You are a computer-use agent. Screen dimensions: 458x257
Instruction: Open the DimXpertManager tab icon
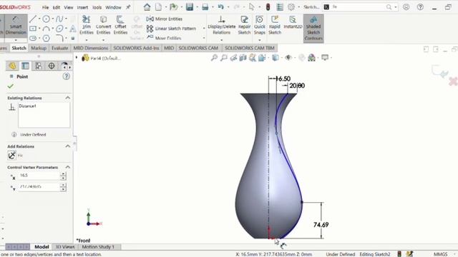pyautogui.click(x=52, y=66)
